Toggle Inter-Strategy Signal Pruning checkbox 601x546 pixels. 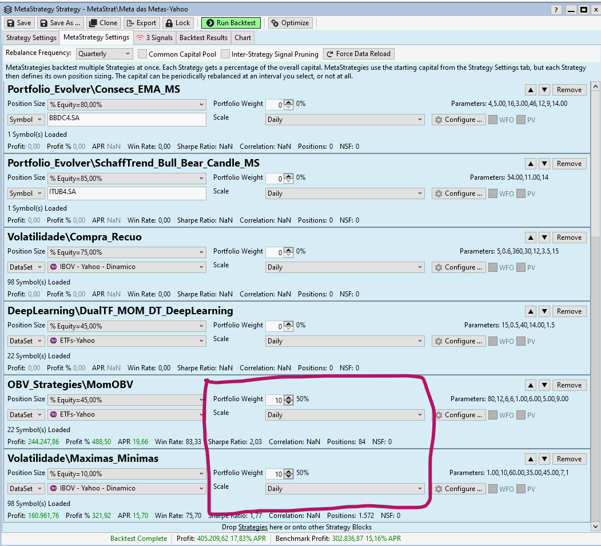pos(225,54)
